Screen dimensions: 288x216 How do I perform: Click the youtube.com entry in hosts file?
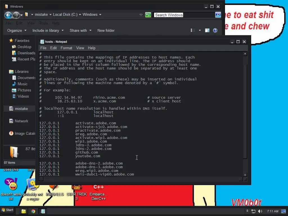(x=88, y=156)
